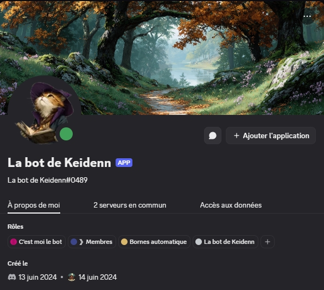Click the green online status indicator

pos(66,134)
